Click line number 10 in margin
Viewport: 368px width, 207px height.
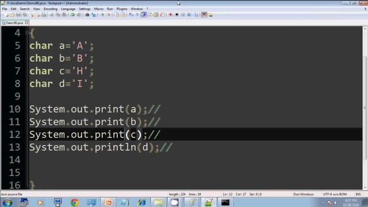click(15, 109)
